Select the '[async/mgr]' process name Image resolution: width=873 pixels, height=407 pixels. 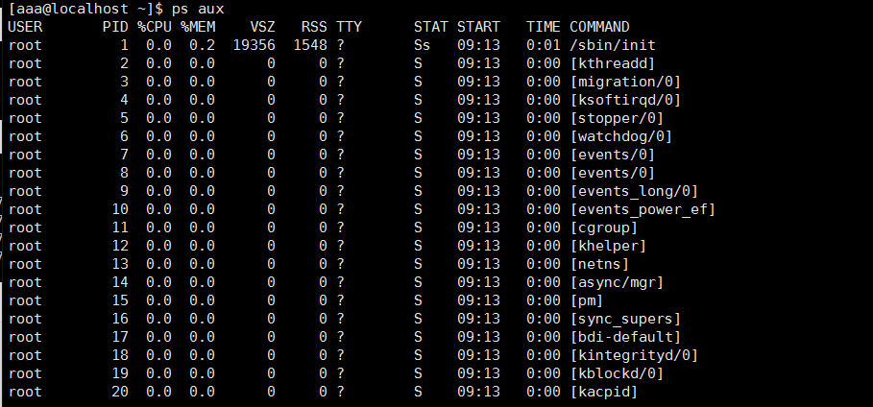617,283
